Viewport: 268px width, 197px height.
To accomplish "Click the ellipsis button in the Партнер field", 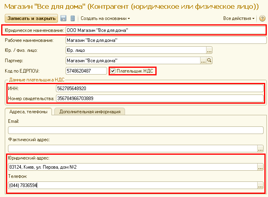I will (x=203, y=61).
